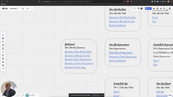Click Cancel under Edit Identity Fields

(155, 17)
